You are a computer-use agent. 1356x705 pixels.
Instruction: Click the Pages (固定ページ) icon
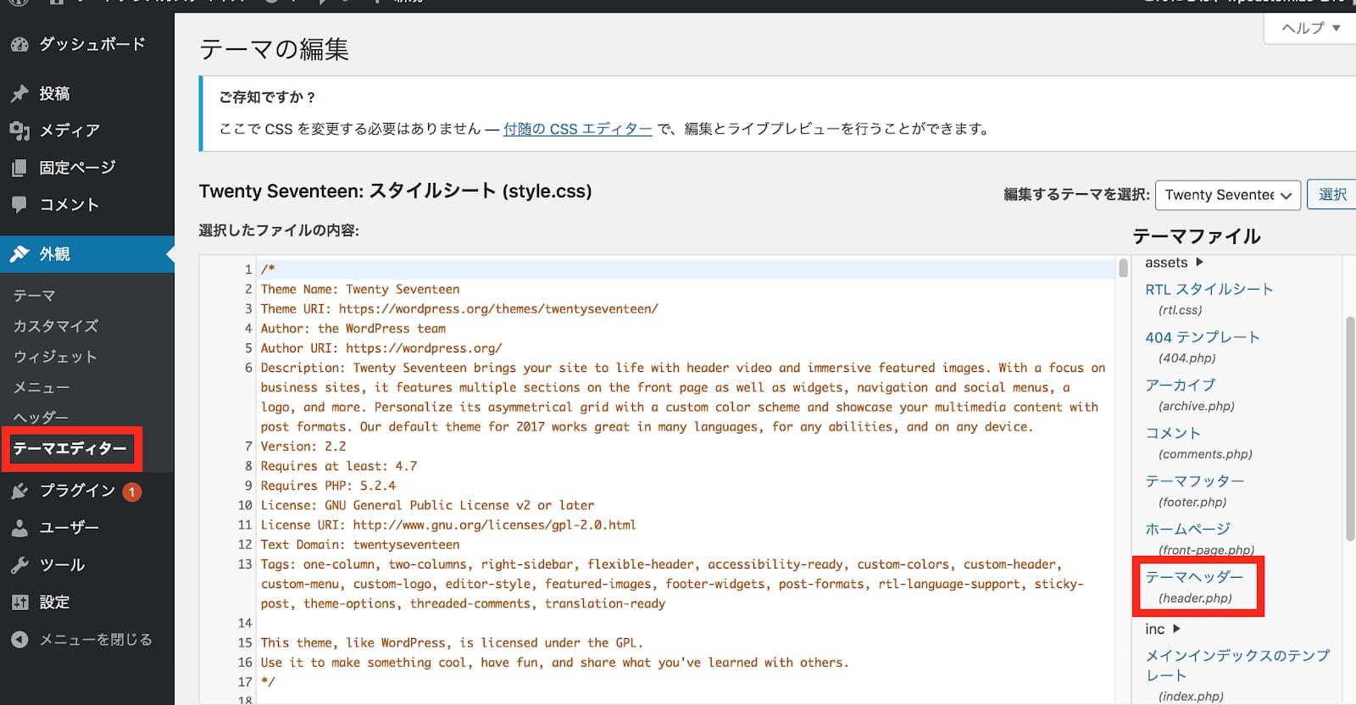coord(19,168)
